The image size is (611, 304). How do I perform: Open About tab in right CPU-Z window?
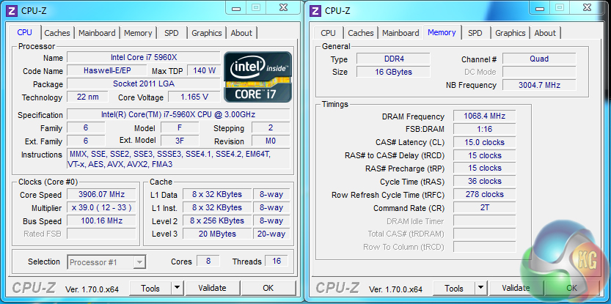pos(545,33)
